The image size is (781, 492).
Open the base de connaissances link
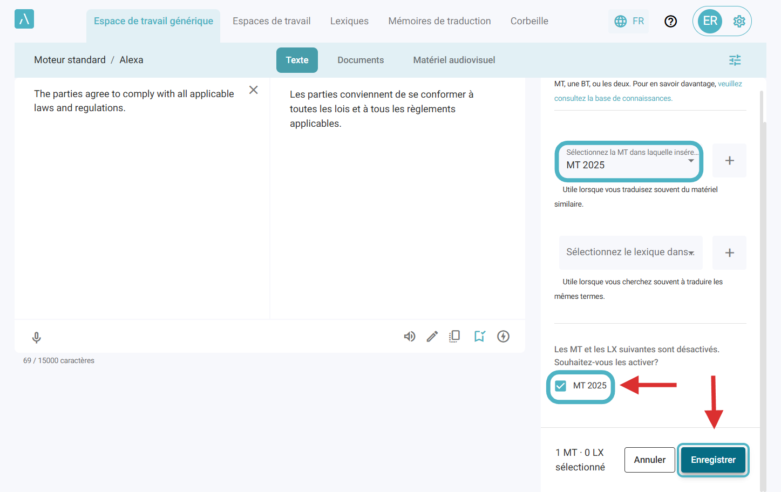(613, 98)
